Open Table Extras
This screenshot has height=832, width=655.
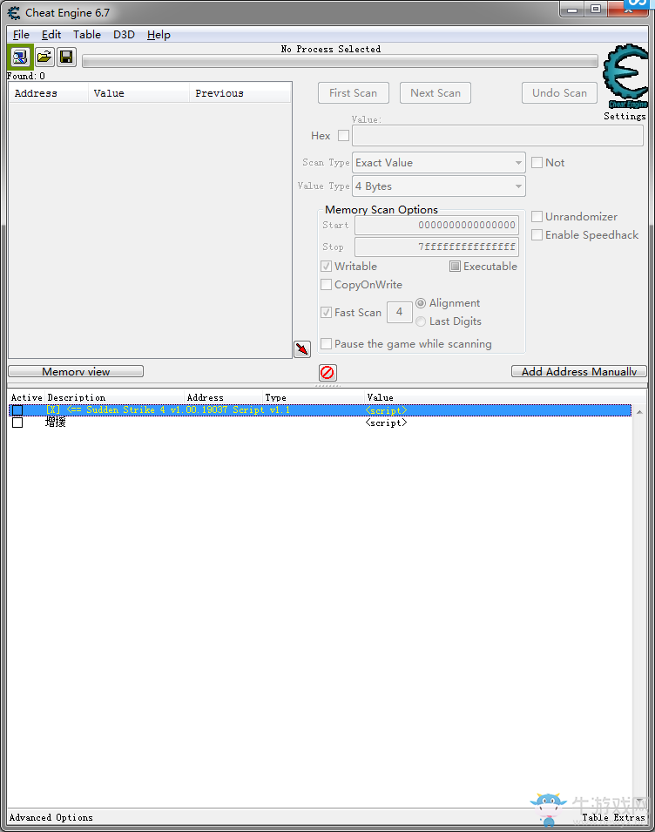pos(614,817)
